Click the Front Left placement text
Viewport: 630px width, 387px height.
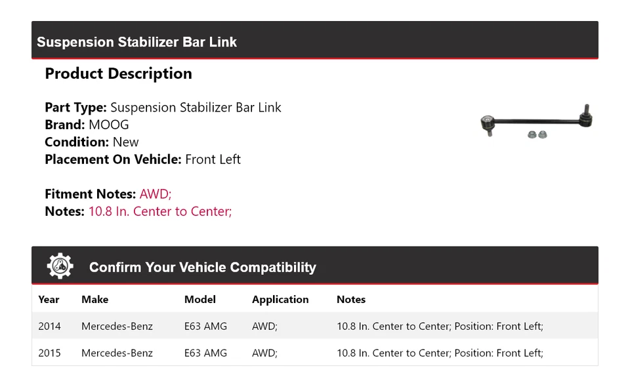(x=213, y=159)
